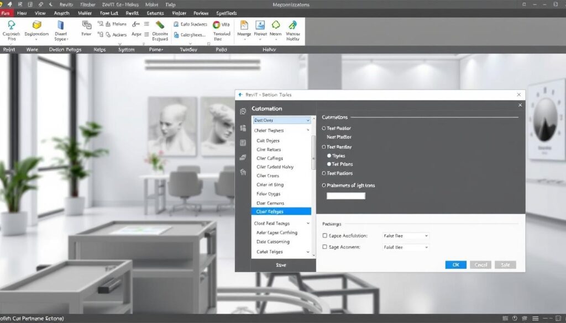Click the Arpe tool in the ribbon

tap(136, 34)
